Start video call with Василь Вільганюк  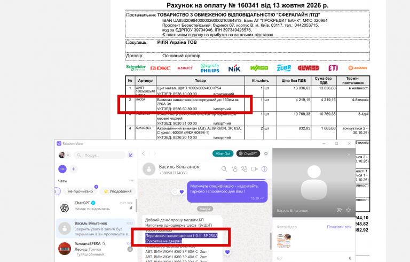point(255,169)
